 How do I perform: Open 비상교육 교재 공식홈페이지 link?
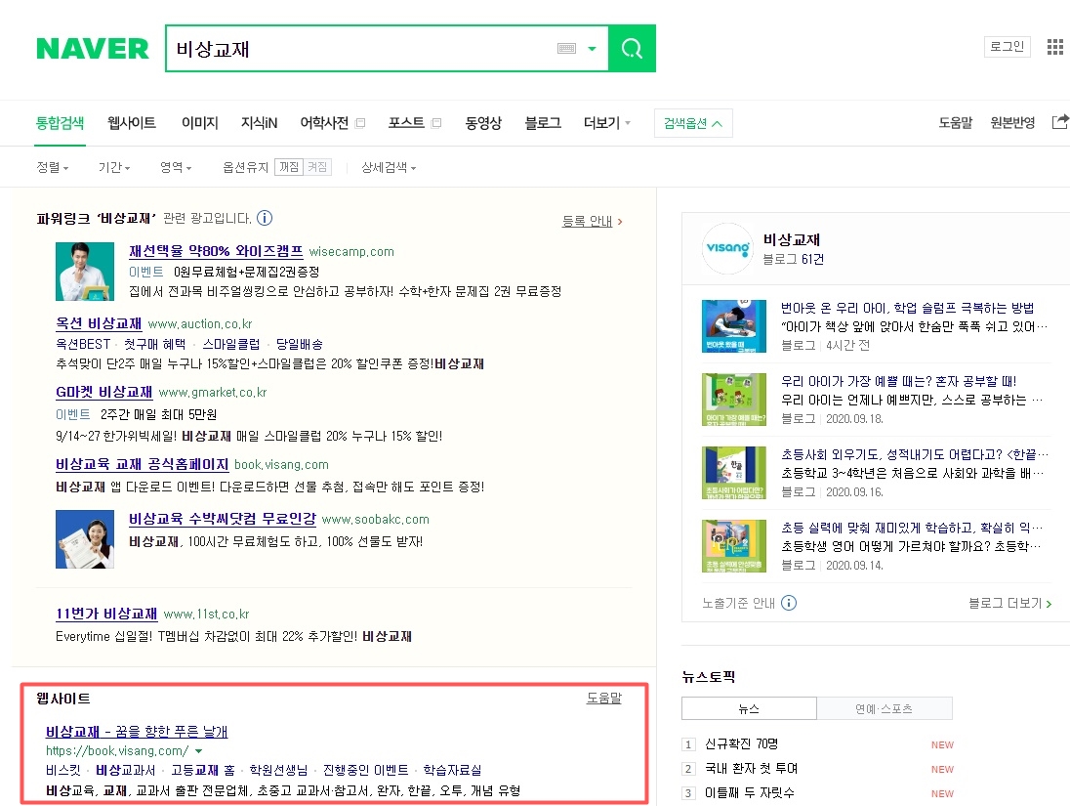(x=142, y=464)
